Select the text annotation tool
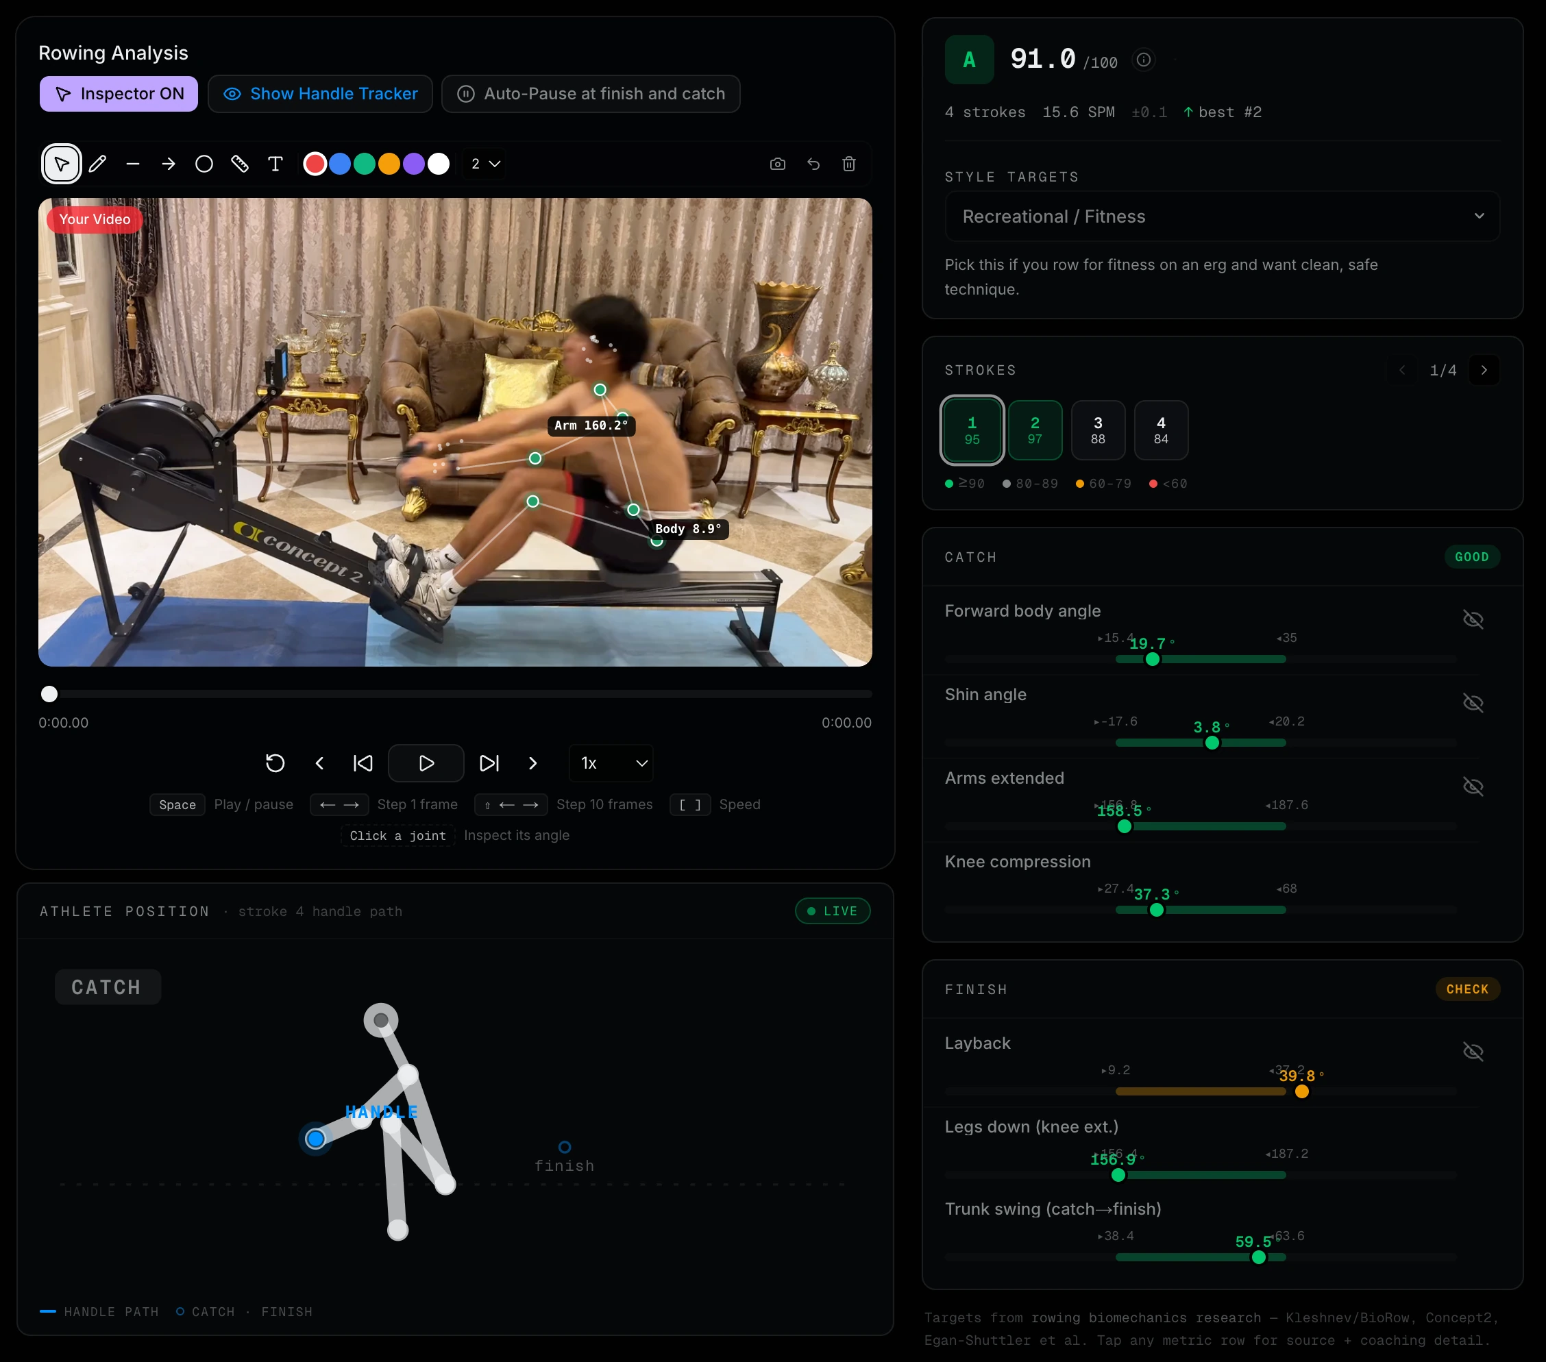 point(275,163)
